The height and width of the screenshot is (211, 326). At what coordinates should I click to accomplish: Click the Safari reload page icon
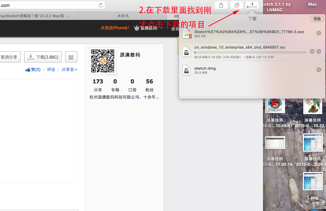pos(101,5)
